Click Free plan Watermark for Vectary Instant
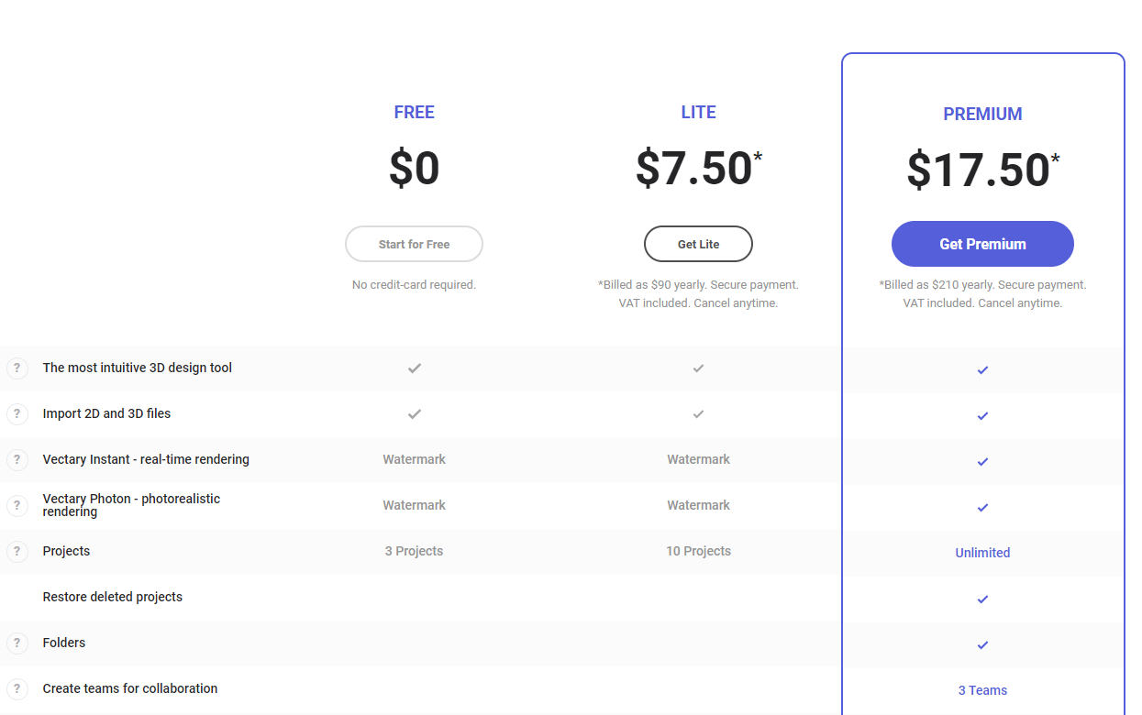 pyautogui.click(x=414, y=459)
